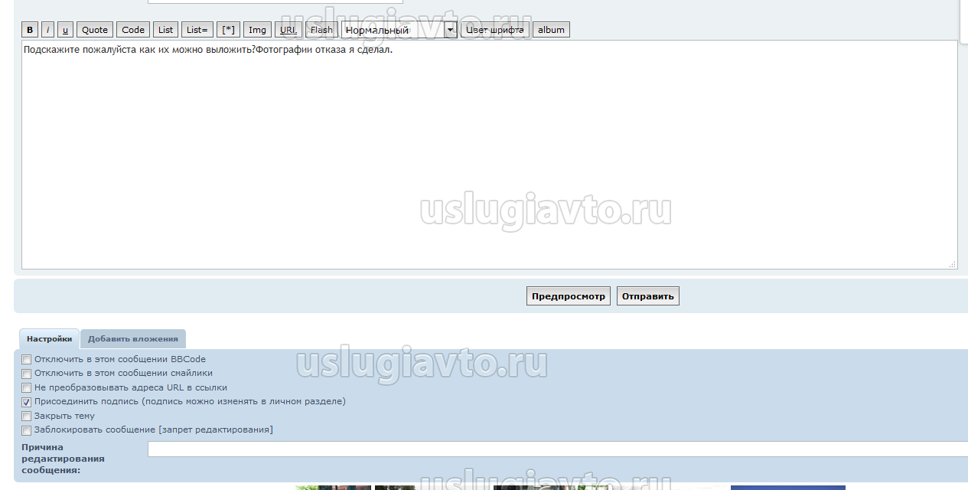Viewport: 968px width, 490px height.
Task: Submit the post with Отправить
Action: [647, 296]
